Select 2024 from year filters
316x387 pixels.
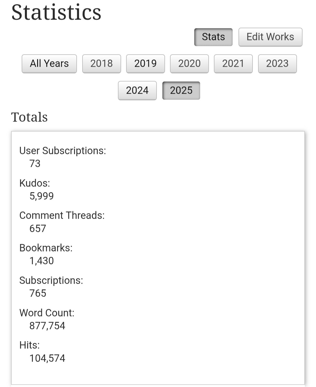(137, 90)
